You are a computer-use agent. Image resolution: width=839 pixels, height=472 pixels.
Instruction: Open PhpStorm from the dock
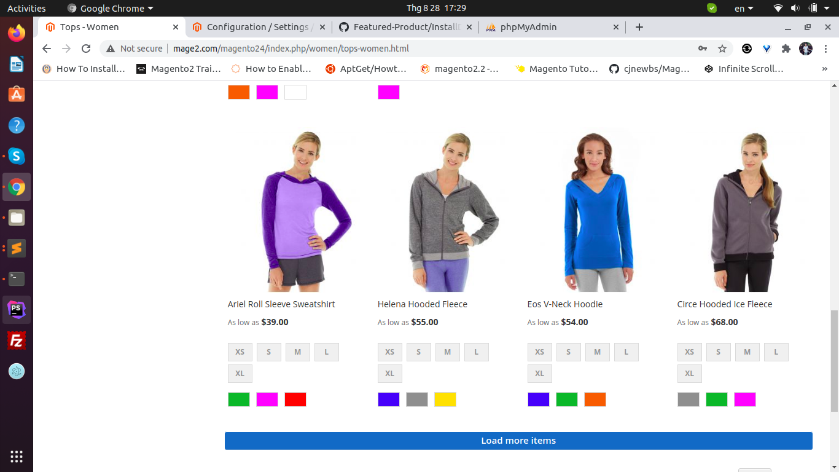coord(17,310)
